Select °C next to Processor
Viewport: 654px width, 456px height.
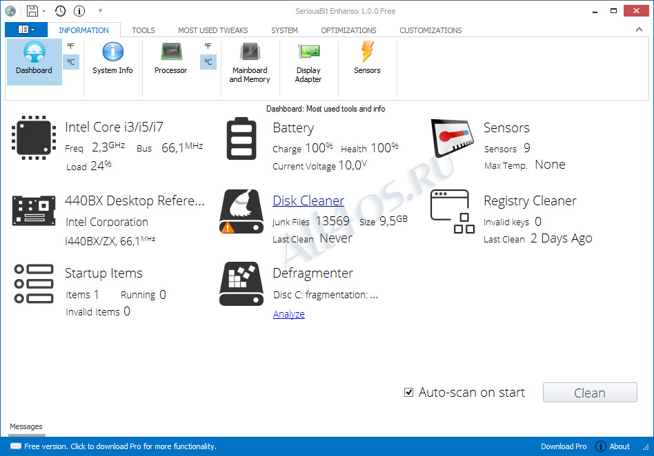click(x=208, y=62)
